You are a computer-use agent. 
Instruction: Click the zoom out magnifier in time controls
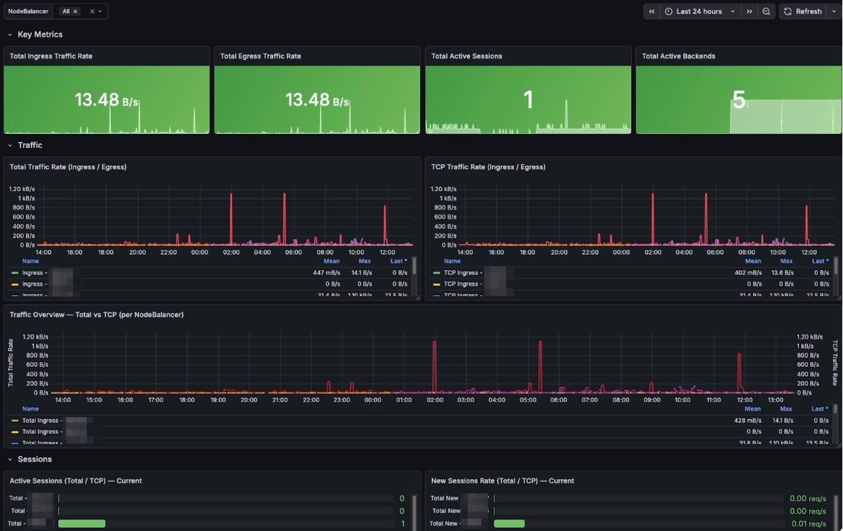[767, 11]
